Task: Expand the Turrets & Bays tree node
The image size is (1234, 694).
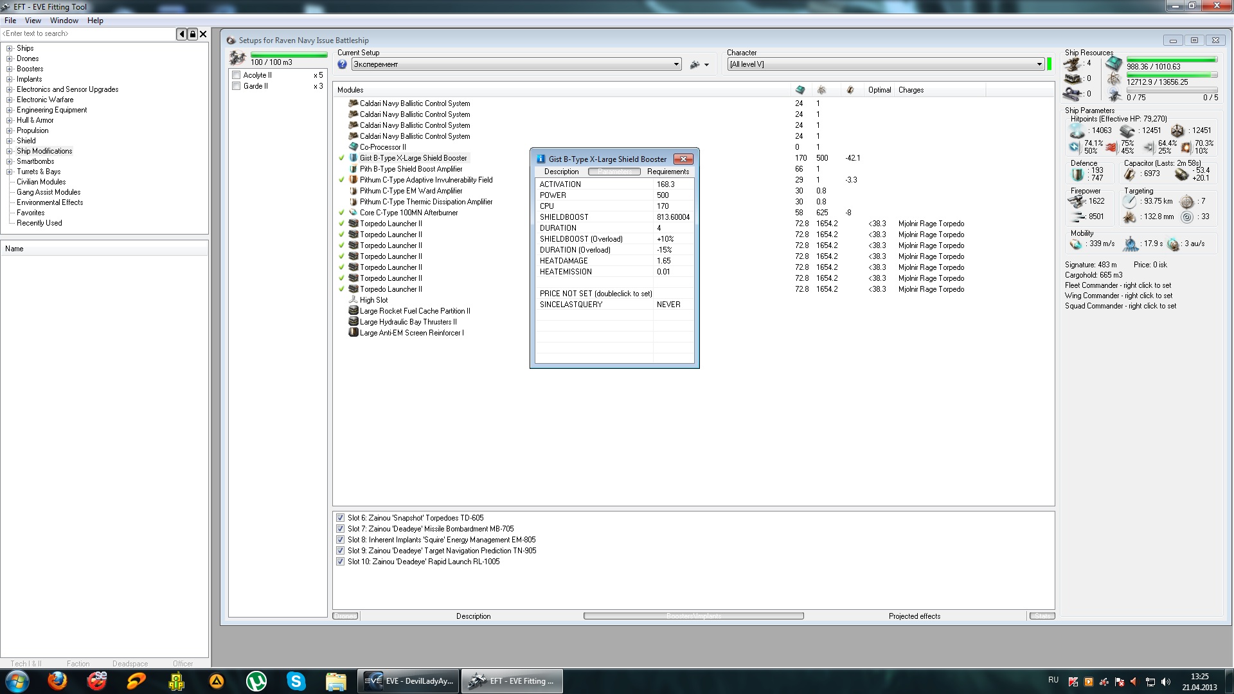Action: 10,172
